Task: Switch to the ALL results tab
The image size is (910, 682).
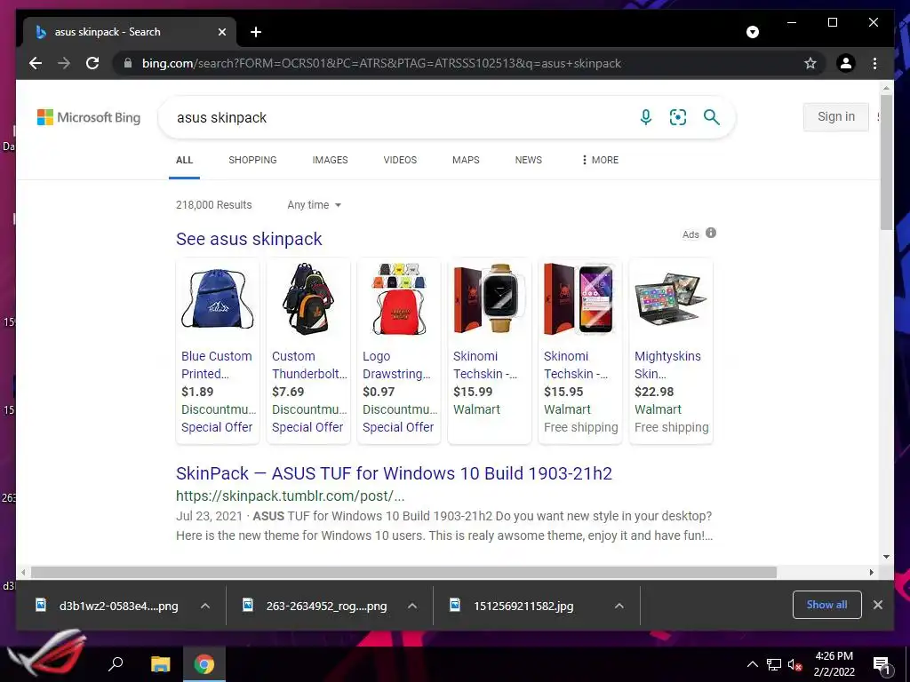Action: (185, 160)
